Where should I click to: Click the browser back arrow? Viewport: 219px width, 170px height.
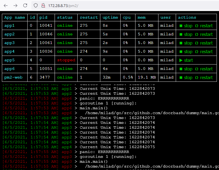coord(6,5)
